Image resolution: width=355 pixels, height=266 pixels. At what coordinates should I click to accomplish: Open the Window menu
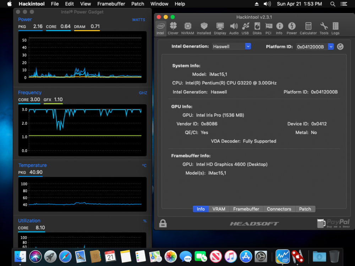click(x=159, y=4)
